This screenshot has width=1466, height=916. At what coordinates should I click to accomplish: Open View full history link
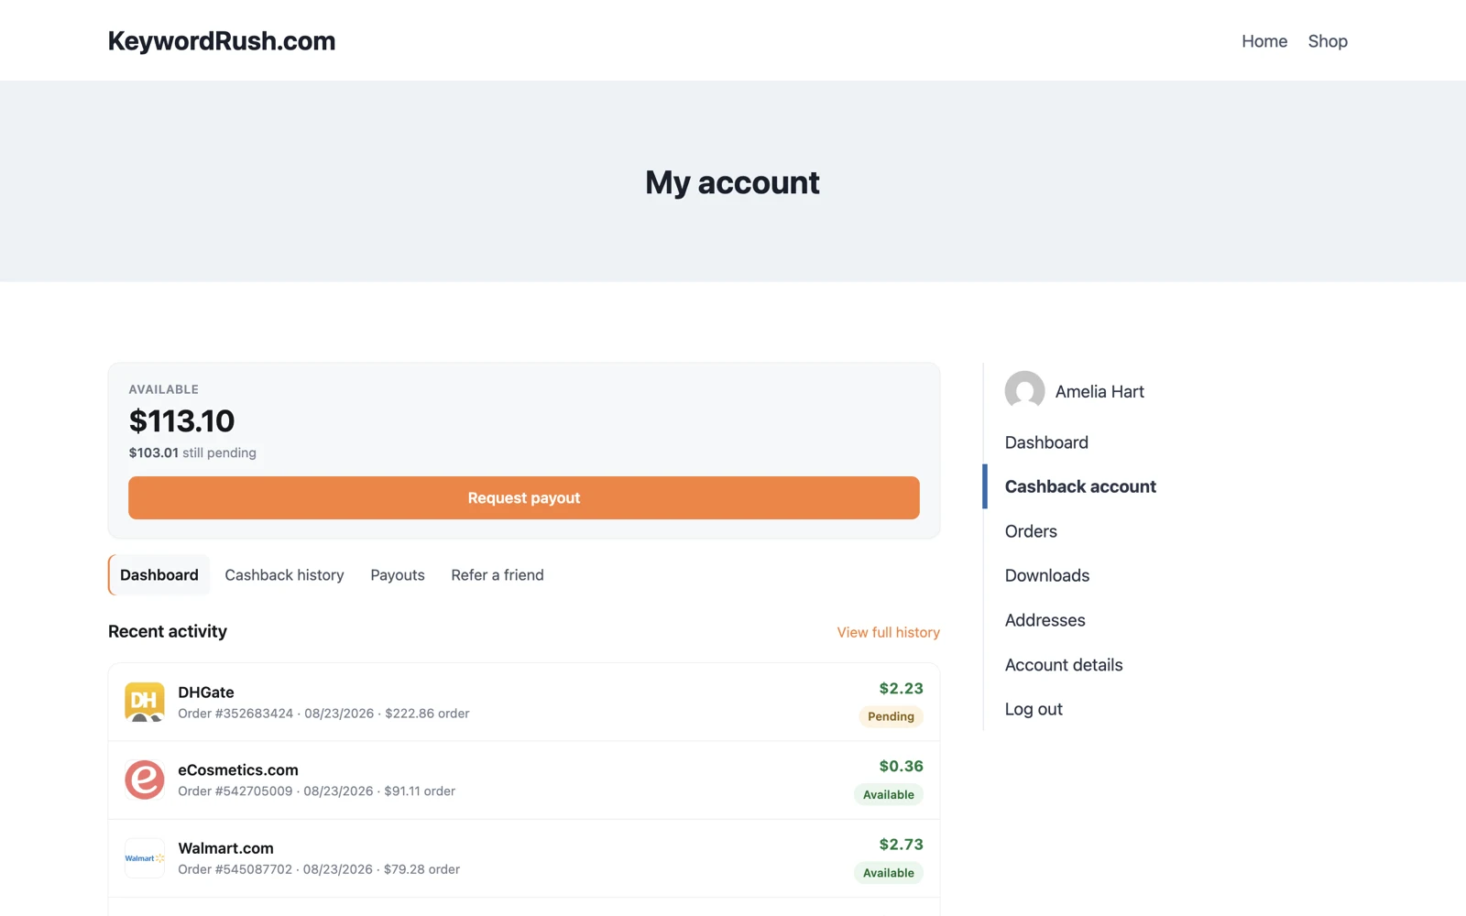889,632
